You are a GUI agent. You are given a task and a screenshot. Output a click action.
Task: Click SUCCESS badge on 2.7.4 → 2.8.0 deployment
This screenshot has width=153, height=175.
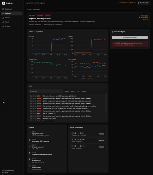point(101,140)
